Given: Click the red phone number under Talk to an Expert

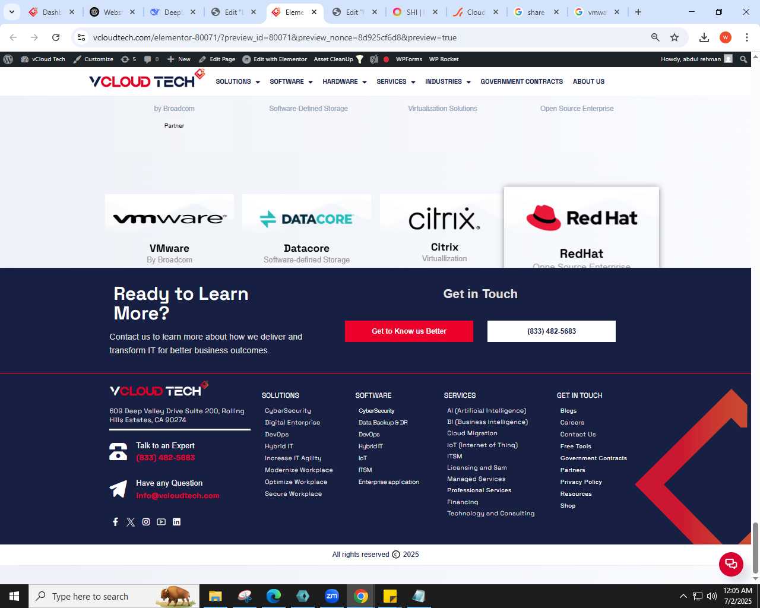Looking at the screenshot, I should pos(165,458).
